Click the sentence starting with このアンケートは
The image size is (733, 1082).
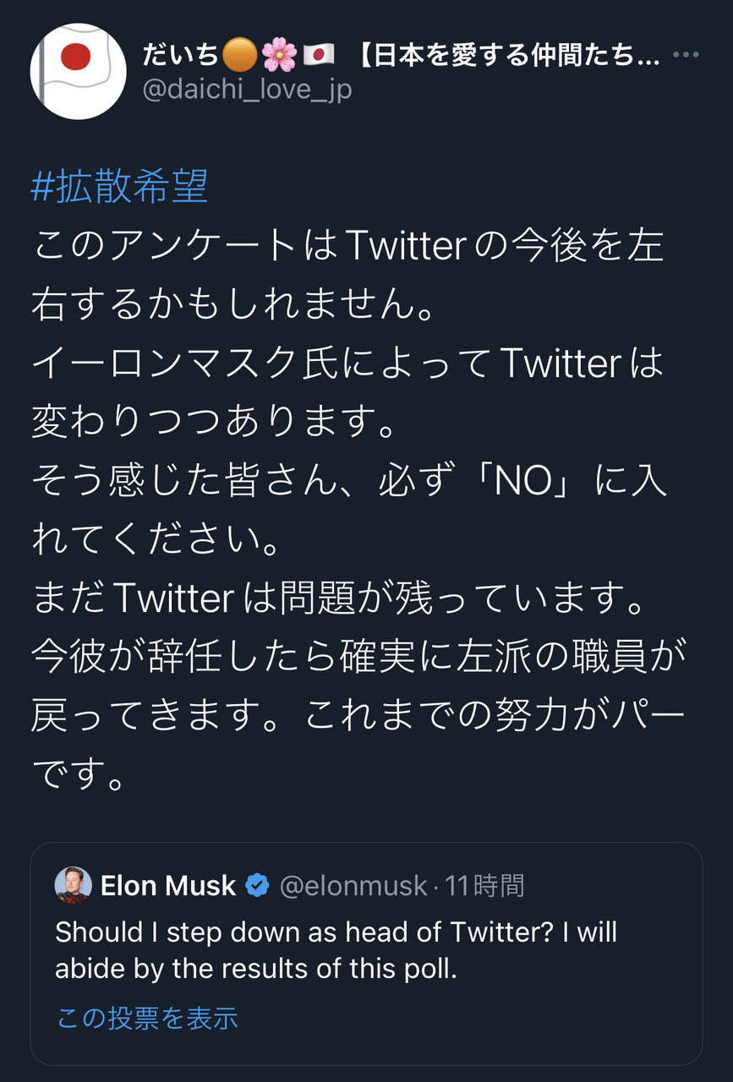click(x=347, y=247)
